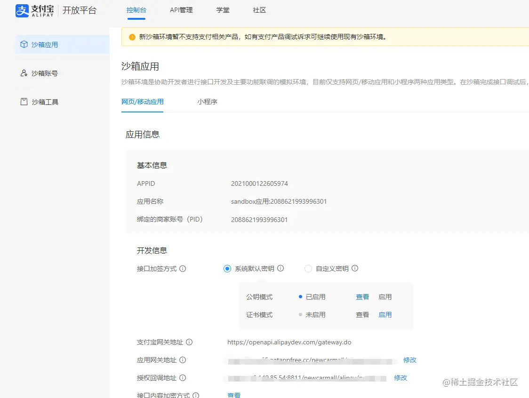Click info icon beside 应用网关地址
The image size is (529, 398).
click(183, 360)
